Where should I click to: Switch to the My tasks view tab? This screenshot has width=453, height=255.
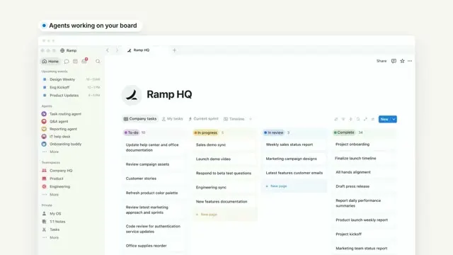click(173, 119)
